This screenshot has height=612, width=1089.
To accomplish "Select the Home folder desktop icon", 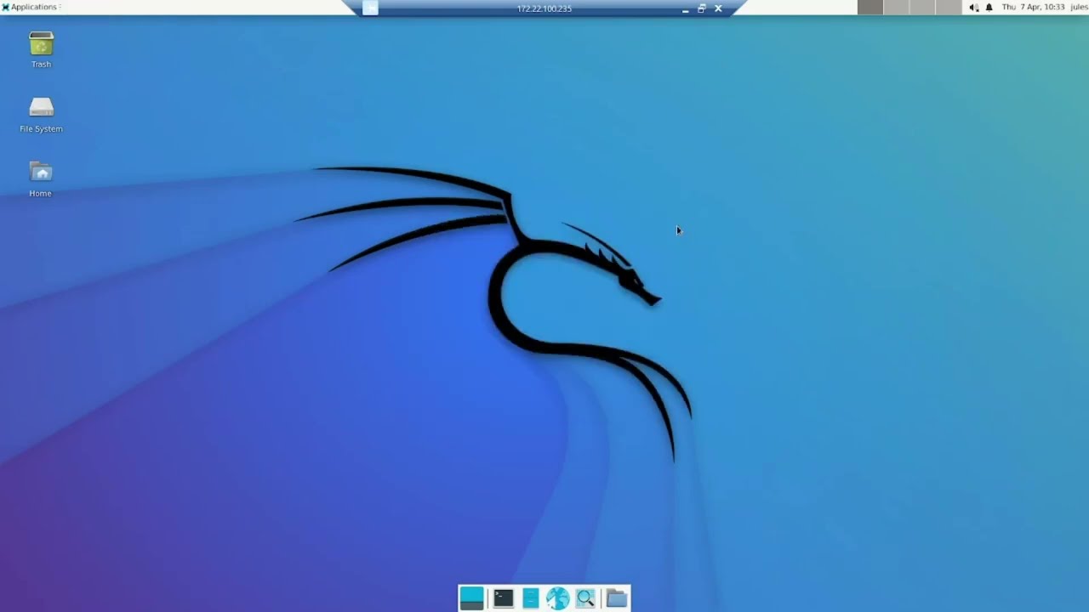I will [40, 179].
